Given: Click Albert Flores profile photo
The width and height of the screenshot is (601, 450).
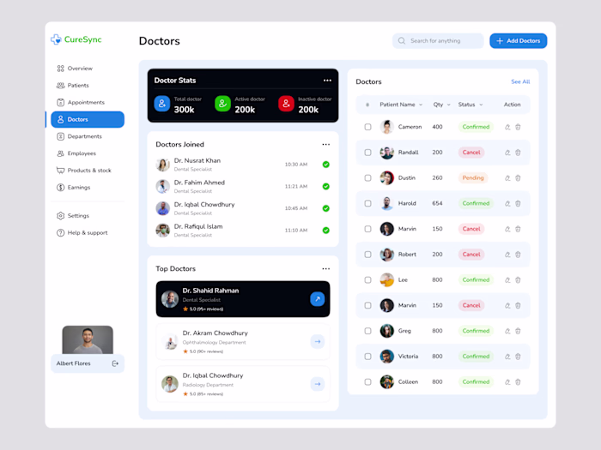Looking at the screenshot, I should (88, 339).
